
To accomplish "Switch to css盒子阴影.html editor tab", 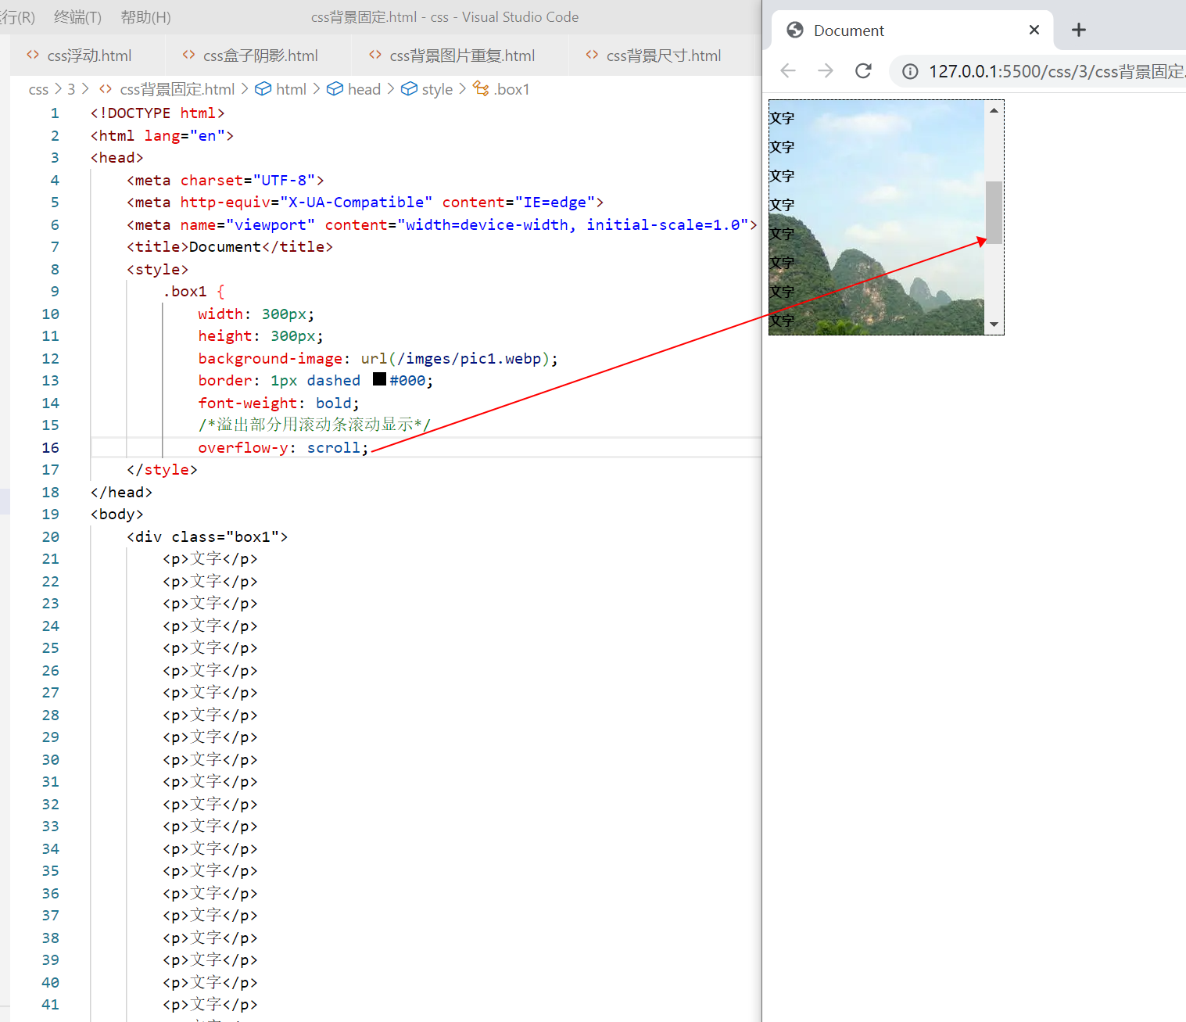I will click(x=260, y=56).
